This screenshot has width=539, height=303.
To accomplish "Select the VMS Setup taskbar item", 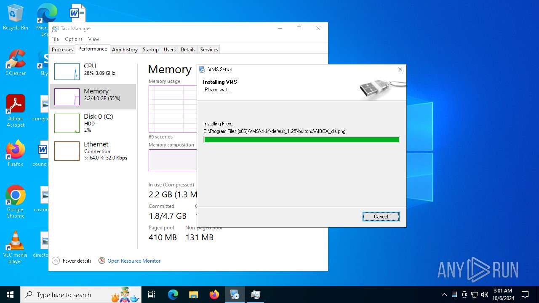I will (x=235, y=295).
